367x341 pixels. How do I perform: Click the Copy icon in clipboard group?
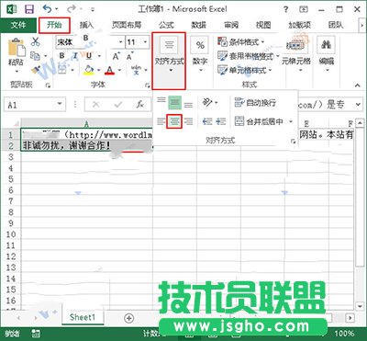[36, 56]
